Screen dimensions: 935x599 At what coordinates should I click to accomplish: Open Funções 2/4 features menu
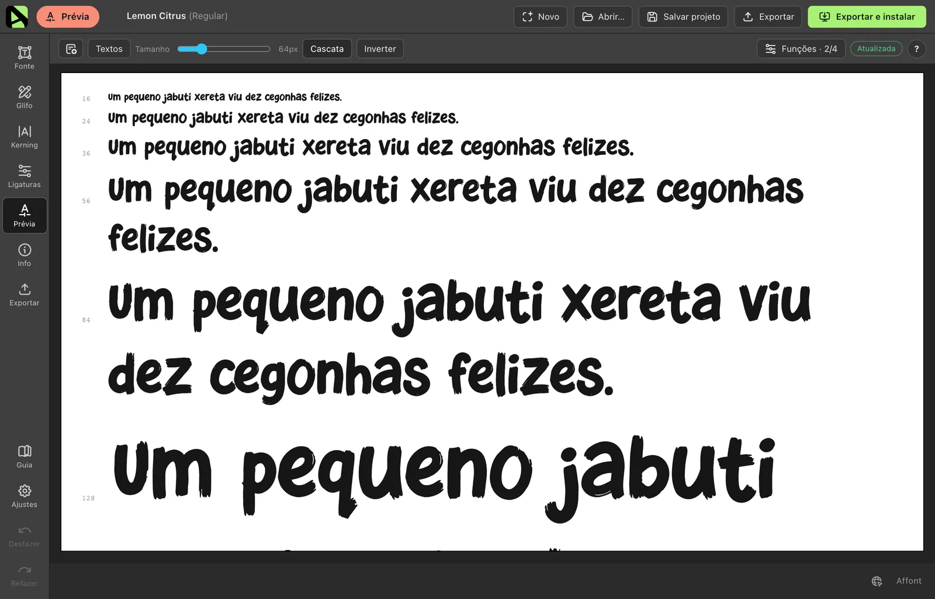[x=801, y=49]
